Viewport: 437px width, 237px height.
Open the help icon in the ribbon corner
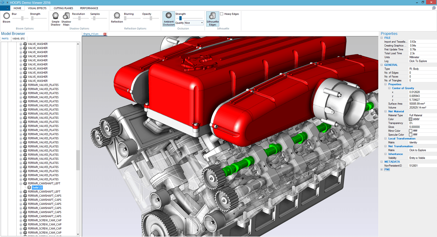click(434, 8)
